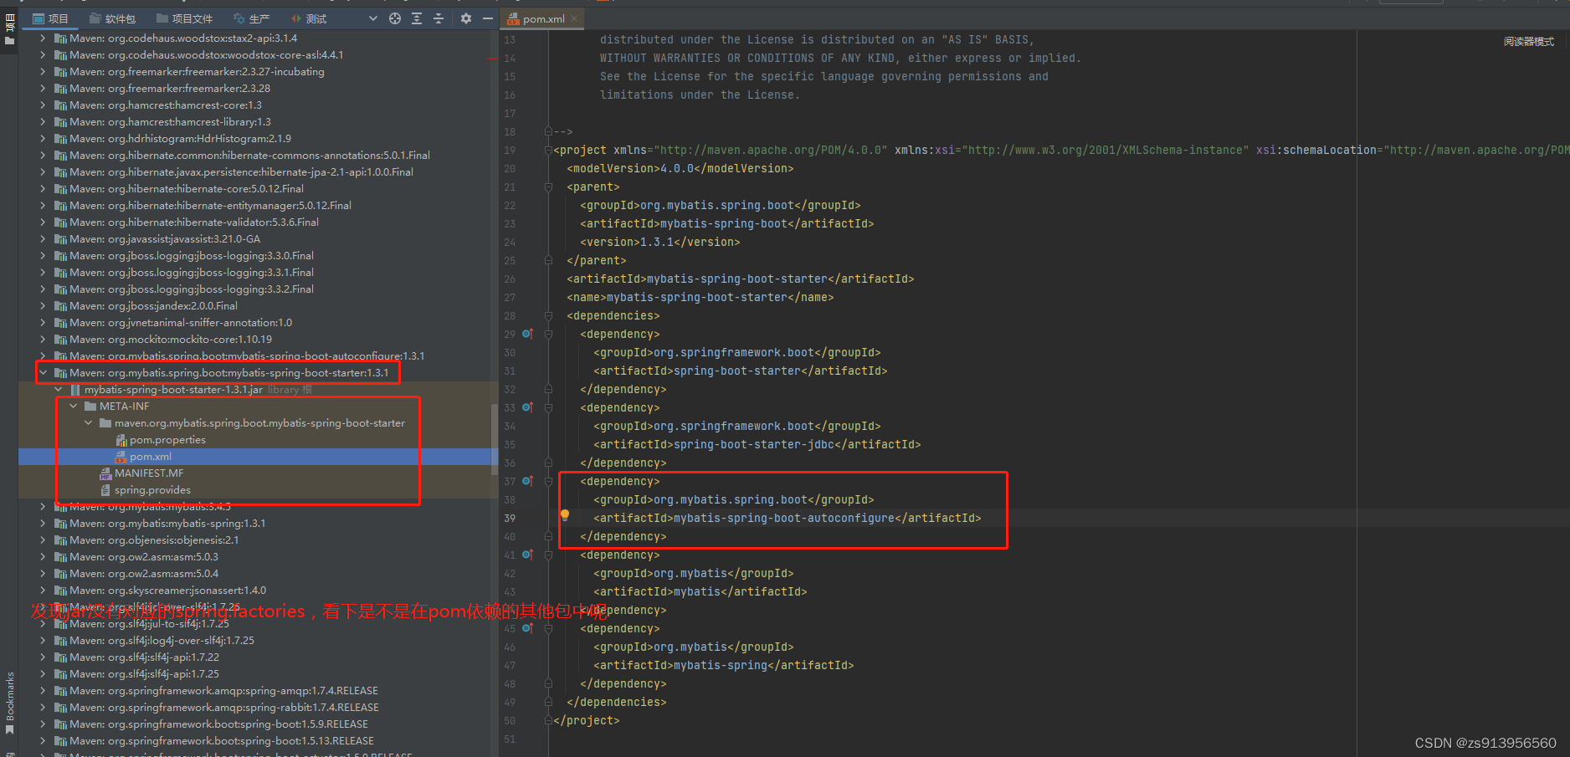
Task: Click library icon of hamcrest-core:1.3 row
Action: 60,105
